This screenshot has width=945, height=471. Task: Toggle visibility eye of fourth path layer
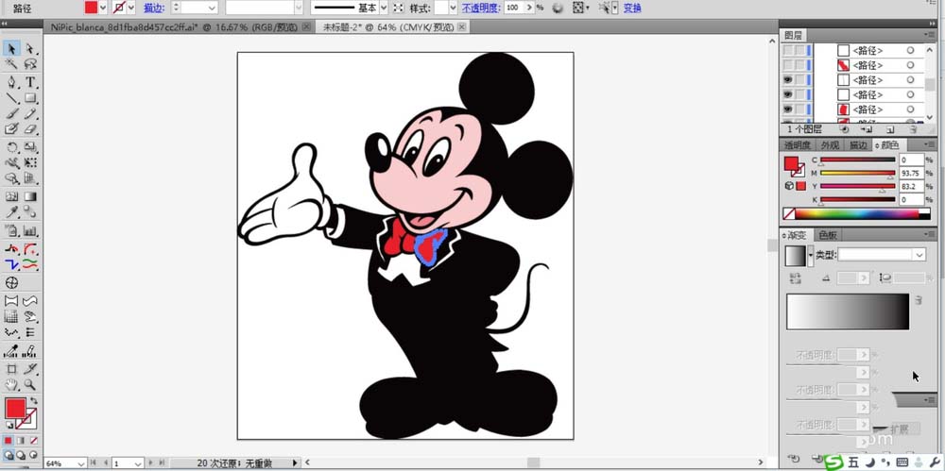tap(788, 94)
